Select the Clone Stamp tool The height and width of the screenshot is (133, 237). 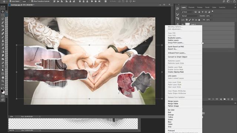pyautogui.click(x=3, y=41)
